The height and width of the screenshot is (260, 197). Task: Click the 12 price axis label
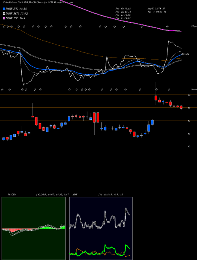click(189, 147)
